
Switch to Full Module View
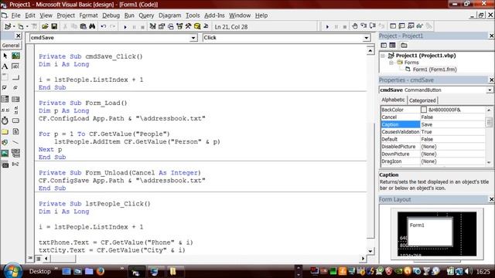[x=38, y=259]
